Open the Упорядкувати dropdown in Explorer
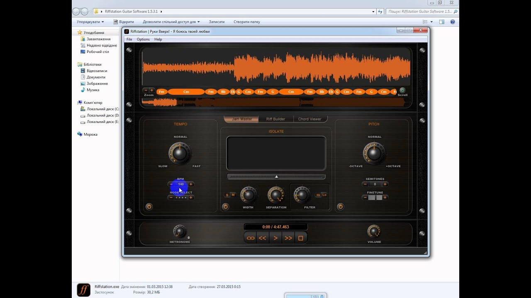Viewport: 531px width, 298px height. tap(90, 22)
